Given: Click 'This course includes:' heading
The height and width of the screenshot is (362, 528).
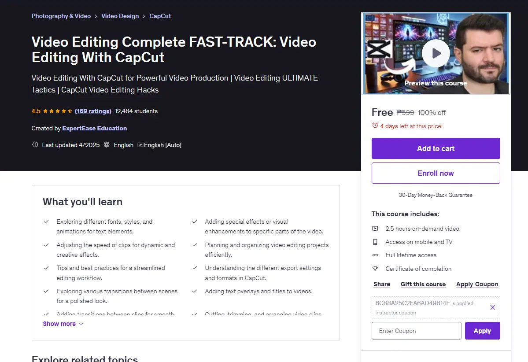Looking at the screenshot, I should coord(406,214).
